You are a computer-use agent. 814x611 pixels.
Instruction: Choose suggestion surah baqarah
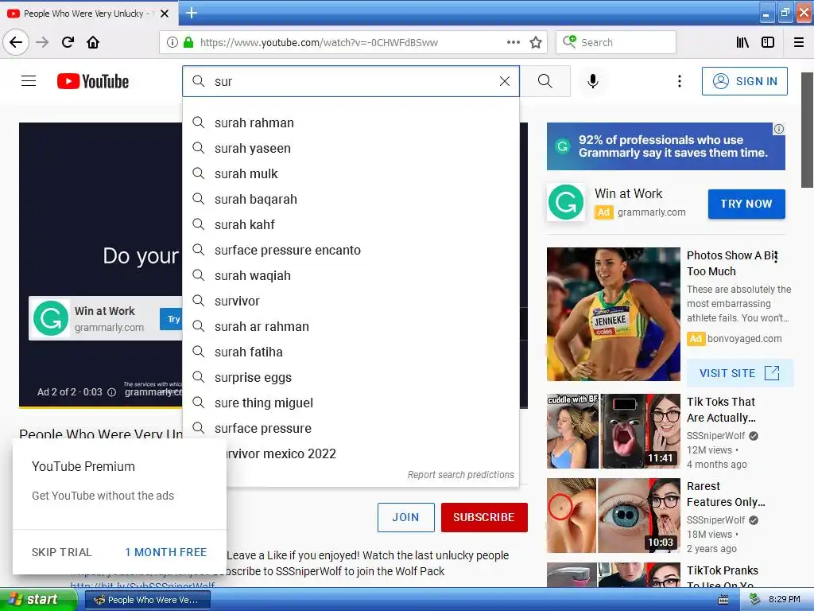pos(351,200)
